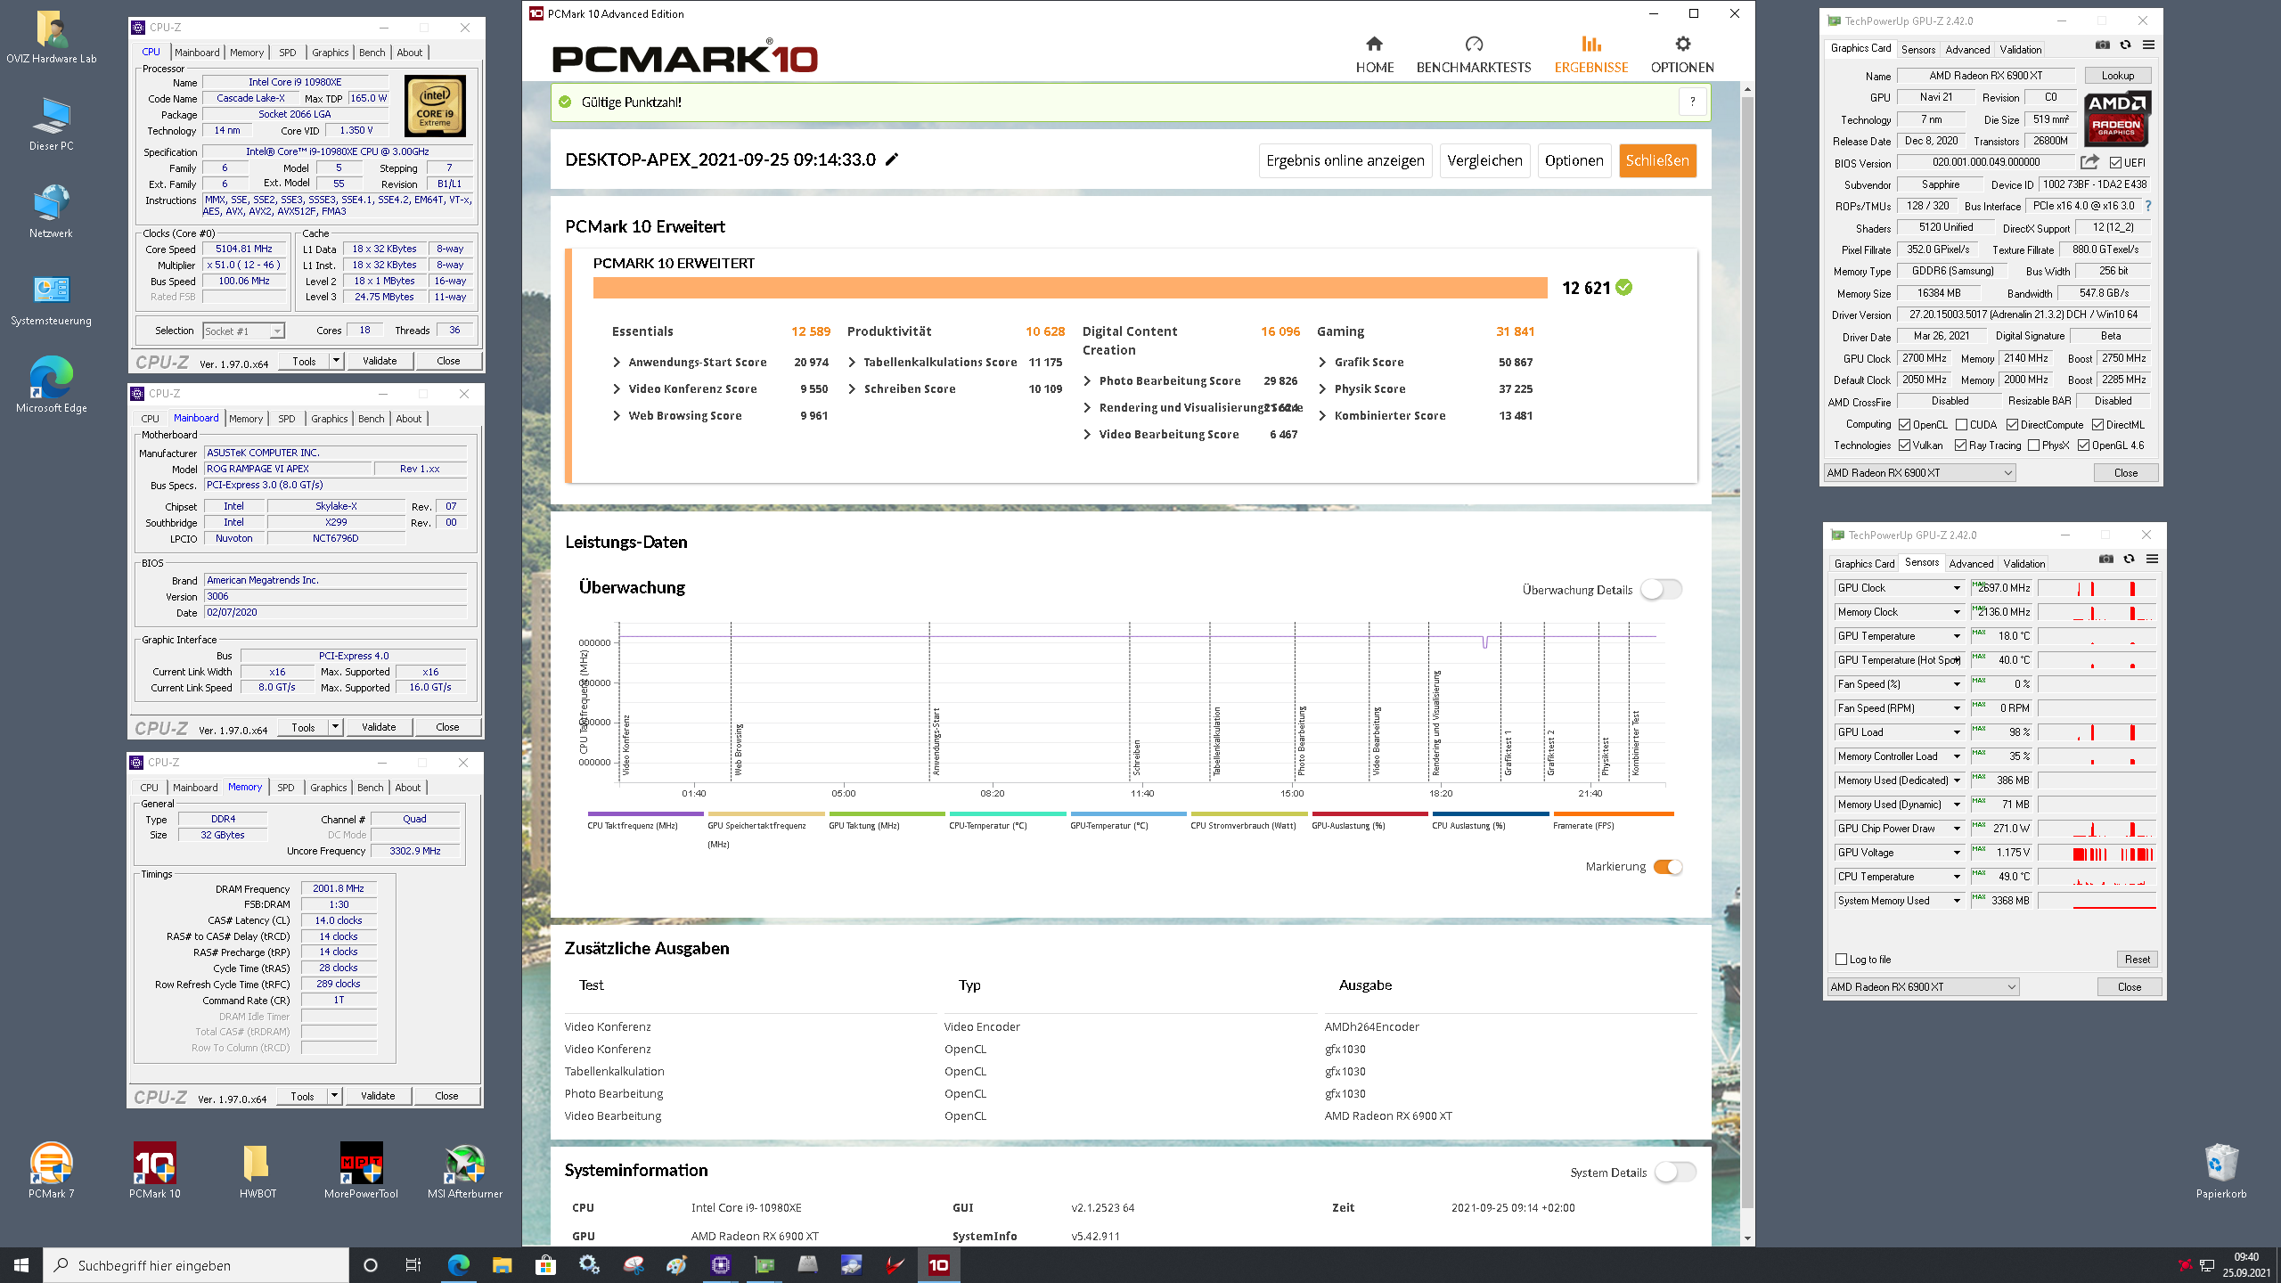Click the Vergleichen button
Viewport: 2281px width, 1283px height.
1484,160
